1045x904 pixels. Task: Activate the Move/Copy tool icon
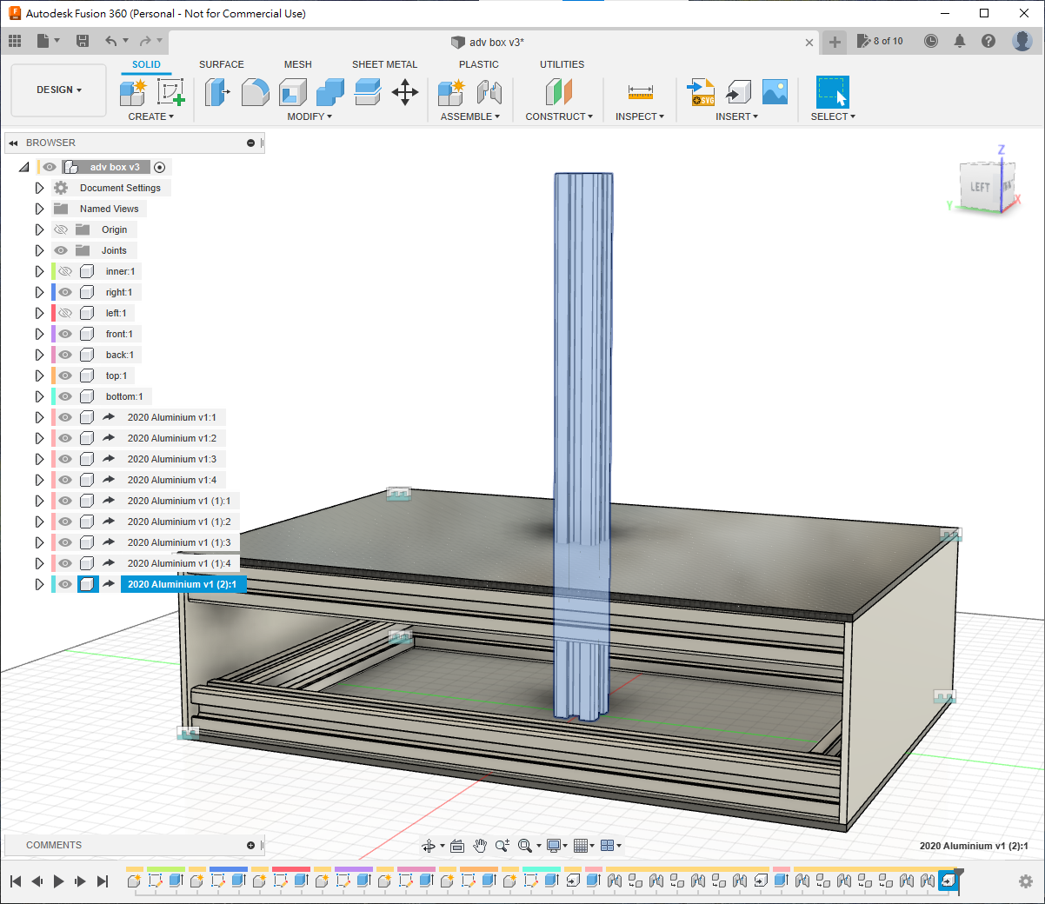[405, 91]
